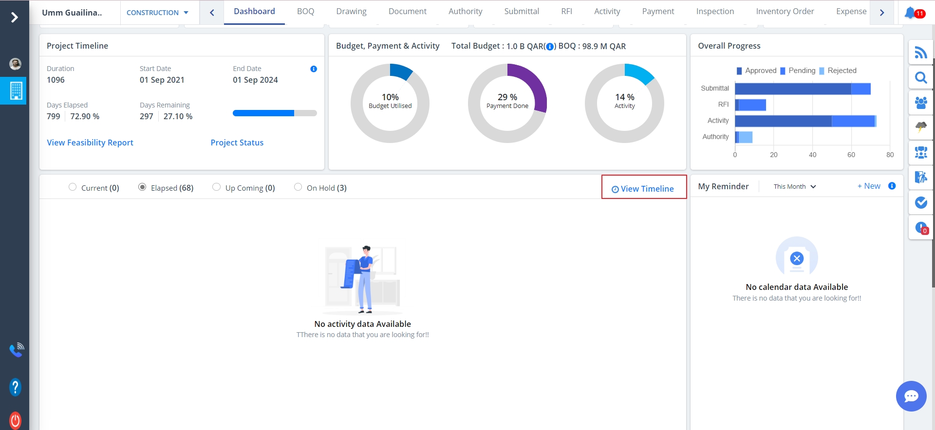Click the search magnifier icon
The image size is (935, 430).
point(920,78)
